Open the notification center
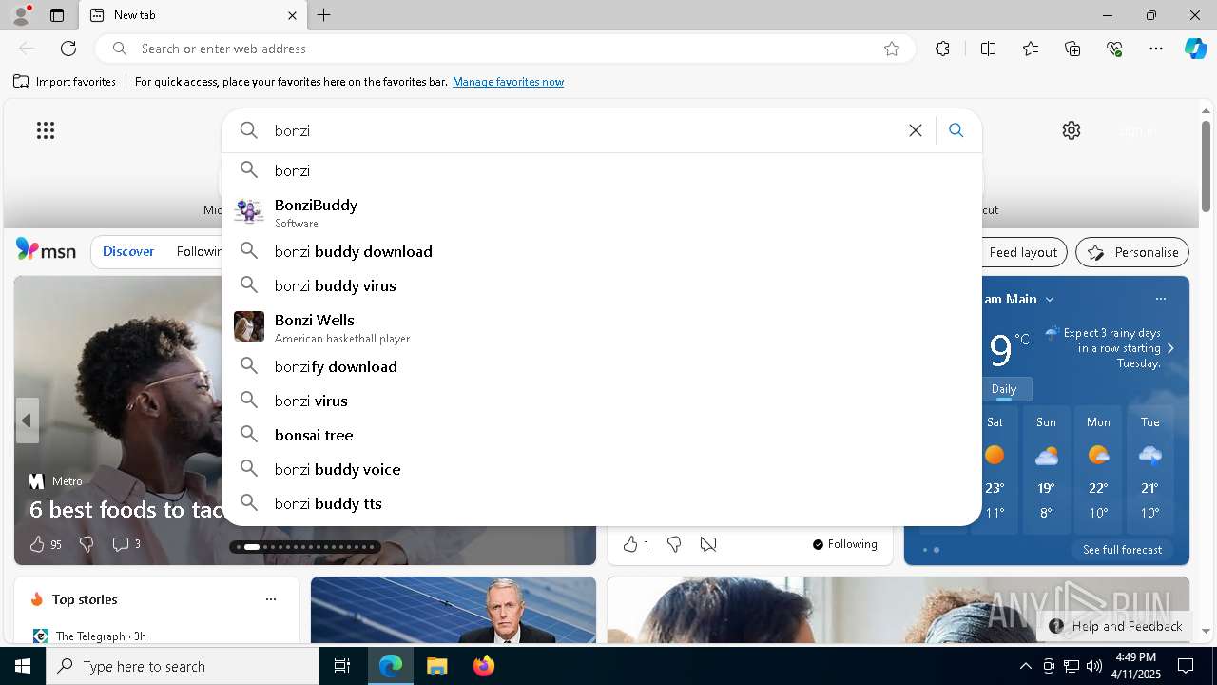The width and height of the screenshot is (1217, 685). (x=1186, y=666)
